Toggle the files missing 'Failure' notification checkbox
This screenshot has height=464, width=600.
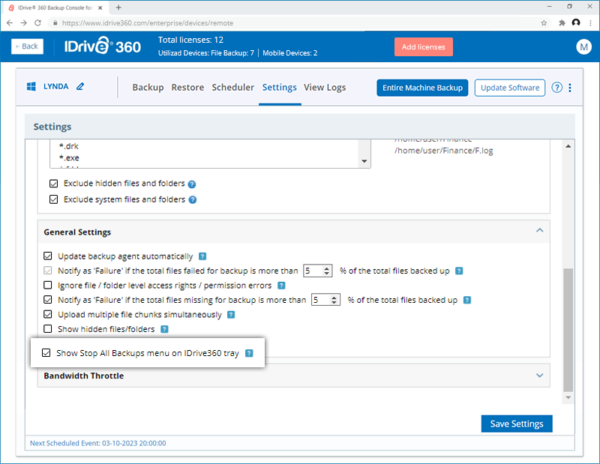tap(47, 300)
